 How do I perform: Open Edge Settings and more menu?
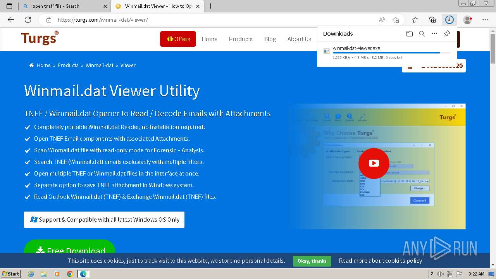click(x=485, y=20)
